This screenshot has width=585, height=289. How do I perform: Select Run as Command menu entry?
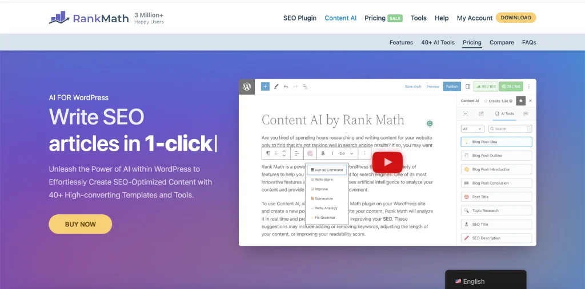click(x=327, y=170)
